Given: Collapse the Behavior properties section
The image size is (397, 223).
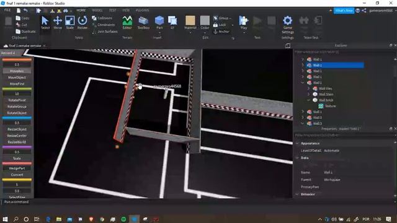Looking at the screenshot, I should point(298,195).
